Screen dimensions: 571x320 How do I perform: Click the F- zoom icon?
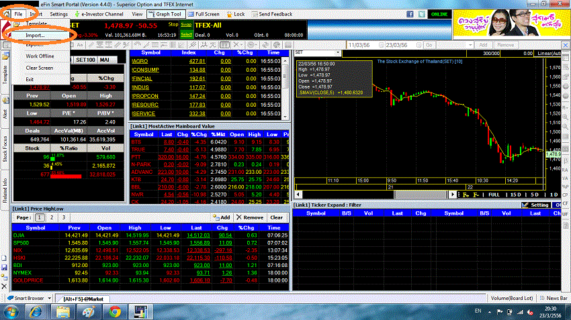pyautogui.click(x=476, y=195)
